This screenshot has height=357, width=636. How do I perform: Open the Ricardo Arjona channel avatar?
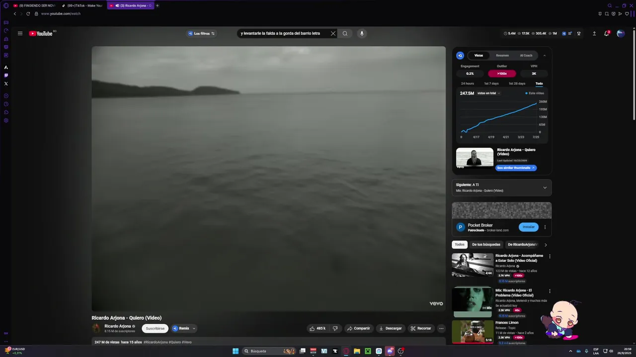click(x=96, y=328)
